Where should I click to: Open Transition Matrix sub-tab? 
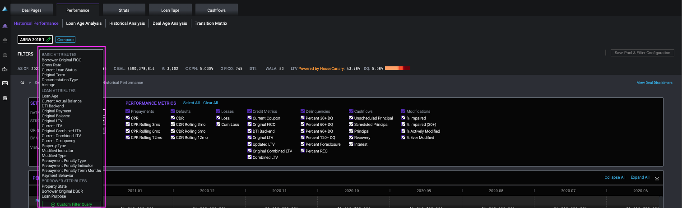(211, 23)
